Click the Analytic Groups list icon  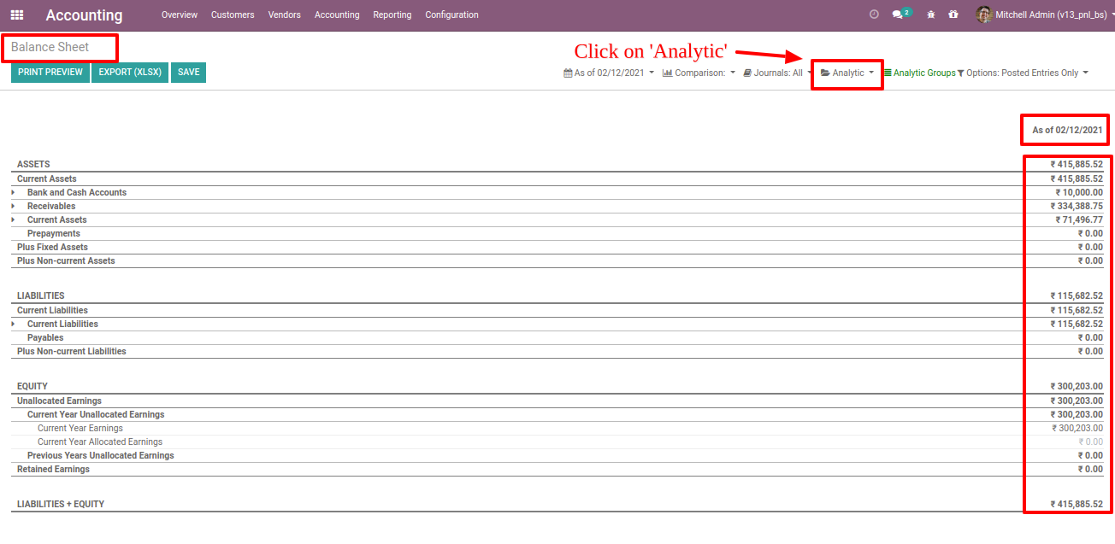(x=889, y=73)
